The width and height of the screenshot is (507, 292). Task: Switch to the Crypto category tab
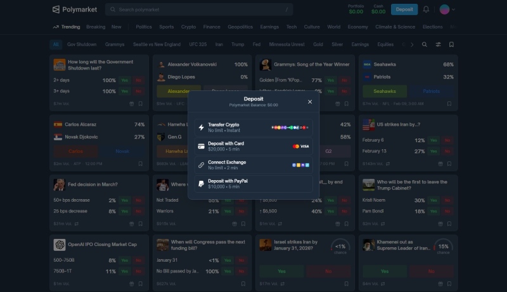188,27
